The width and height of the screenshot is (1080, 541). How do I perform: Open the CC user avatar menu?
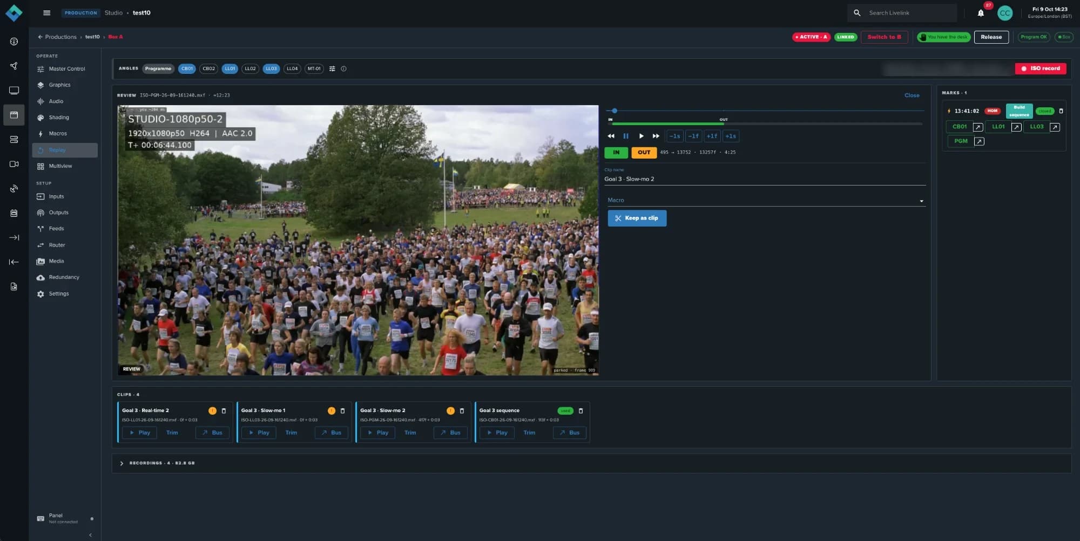pos(1004,13)
